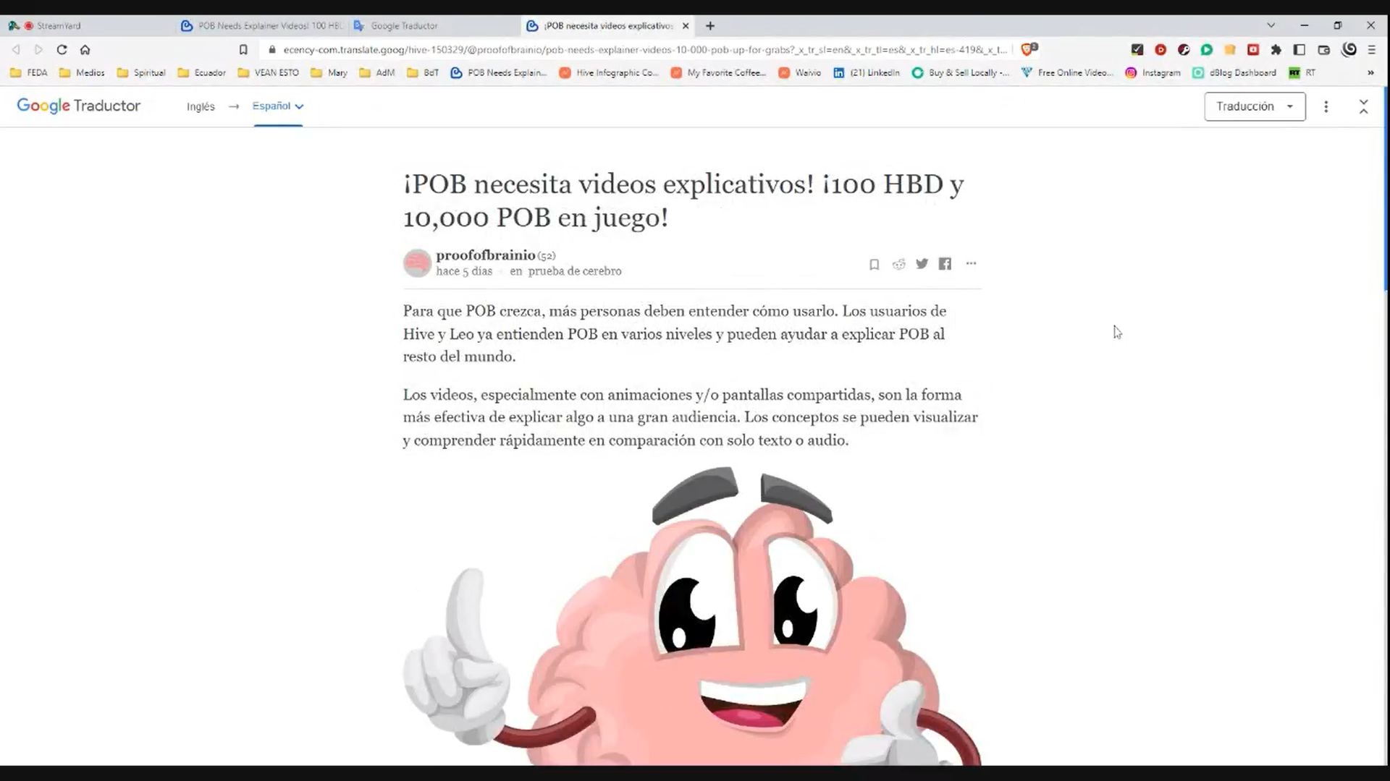The height and width of the screenshot is (781, 1390).
Task: Open Brave Shields icon
Action: tap(1028, 49)
